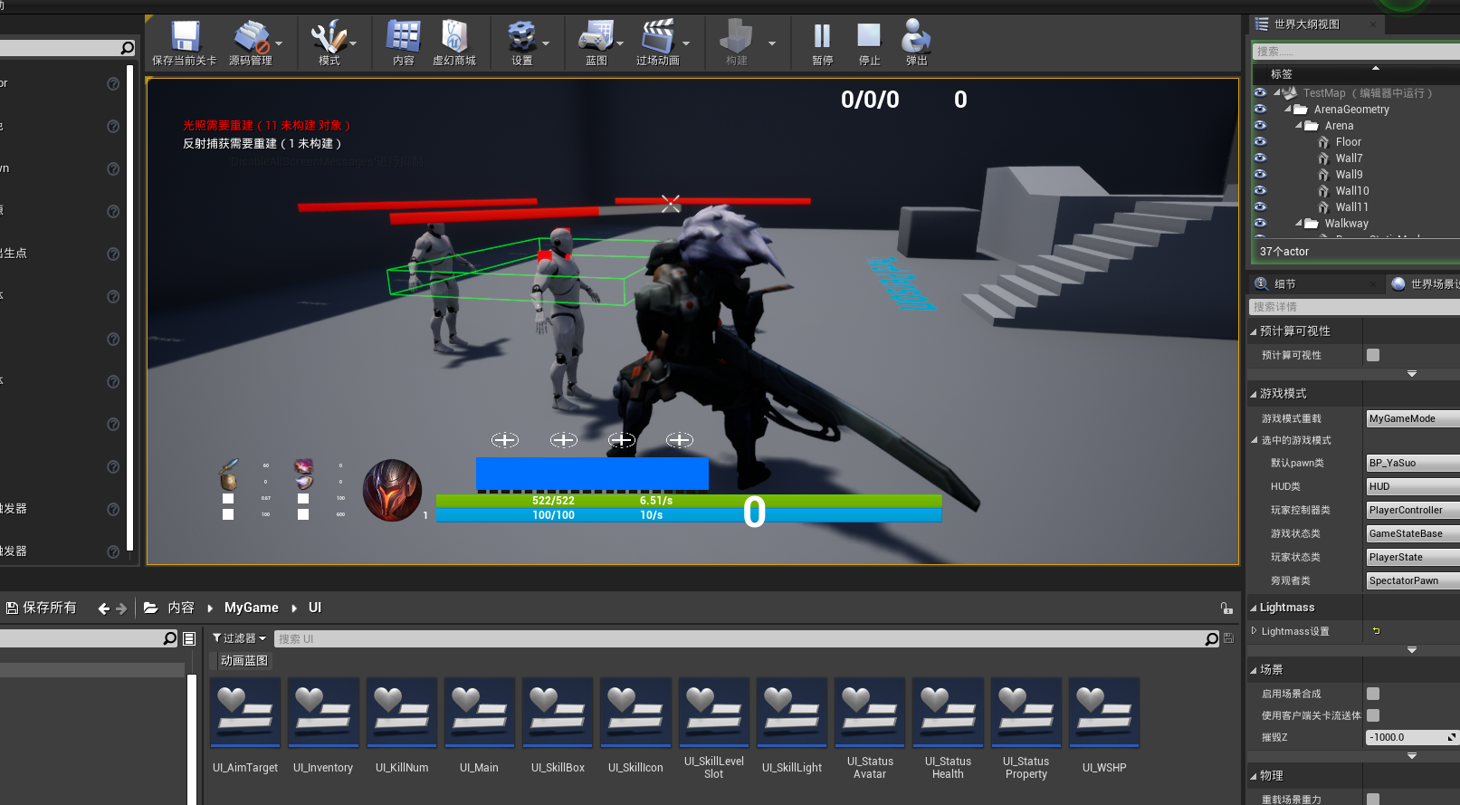The height and width of the screenshot is (805, 1460).
Task: Click the Build (构建) toolbar icon
Action: [736, 37]
